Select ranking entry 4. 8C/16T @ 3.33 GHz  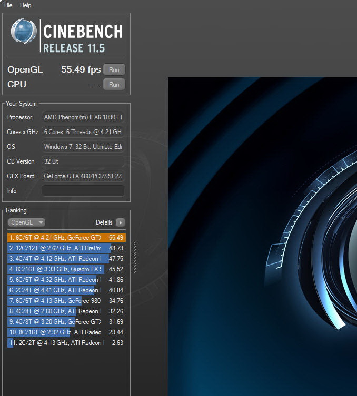click(66, 269)
